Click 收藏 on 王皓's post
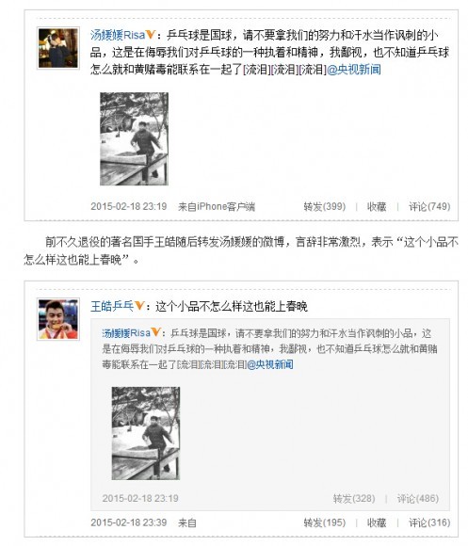 pyautogui.click(x=377, y=522)
